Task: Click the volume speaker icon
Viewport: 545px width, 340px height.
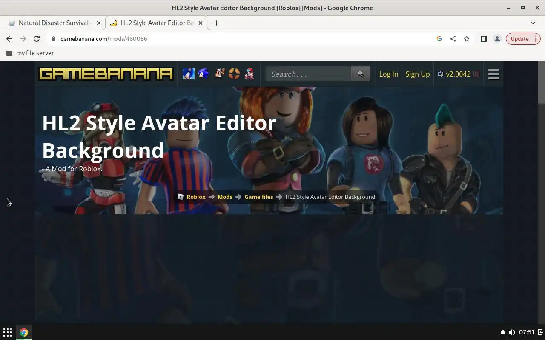Action: click(512, 332)
